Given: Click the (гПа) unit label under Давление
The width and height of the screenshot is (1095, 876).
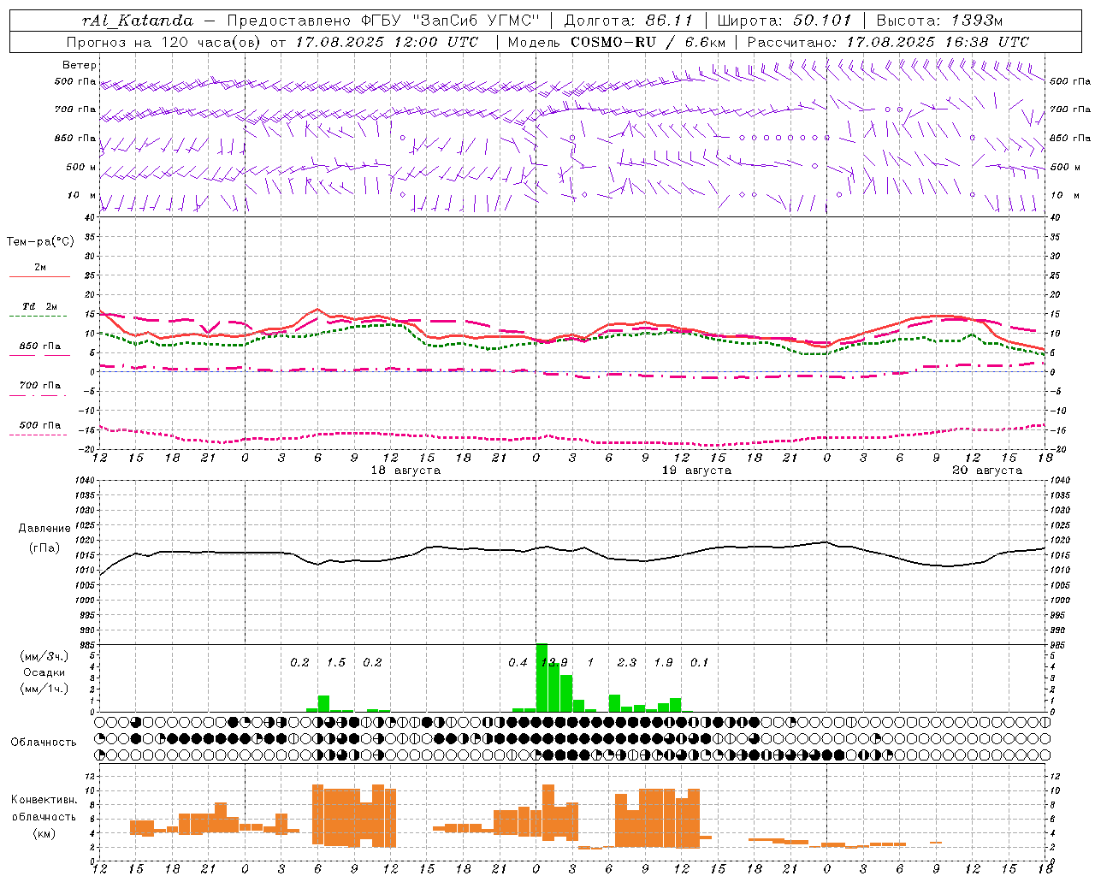Looking at the screenshot, I should (x=44, y=548).
